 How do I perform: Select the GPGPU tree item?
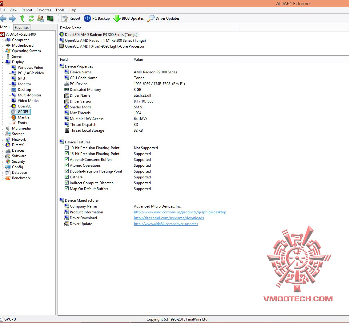24,112
